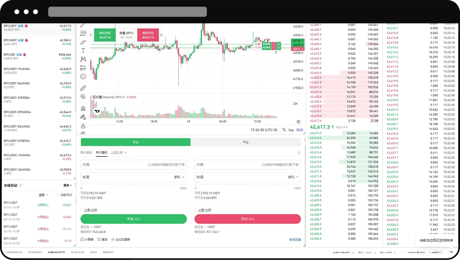Viewport: 460px width, 260px height.
Task: Enable 止盈/止损 for the short order
Action: click(196, 210)
